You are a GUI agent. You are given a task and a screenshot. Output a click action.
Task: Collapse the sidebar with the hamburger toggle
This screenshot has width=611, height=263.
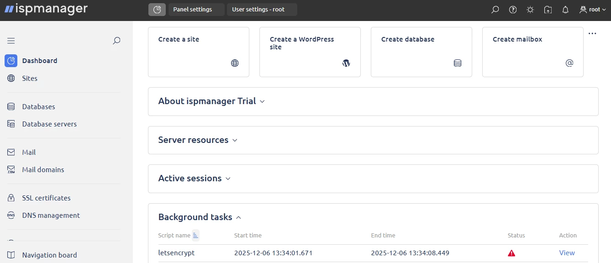click(x=11, y=40)
